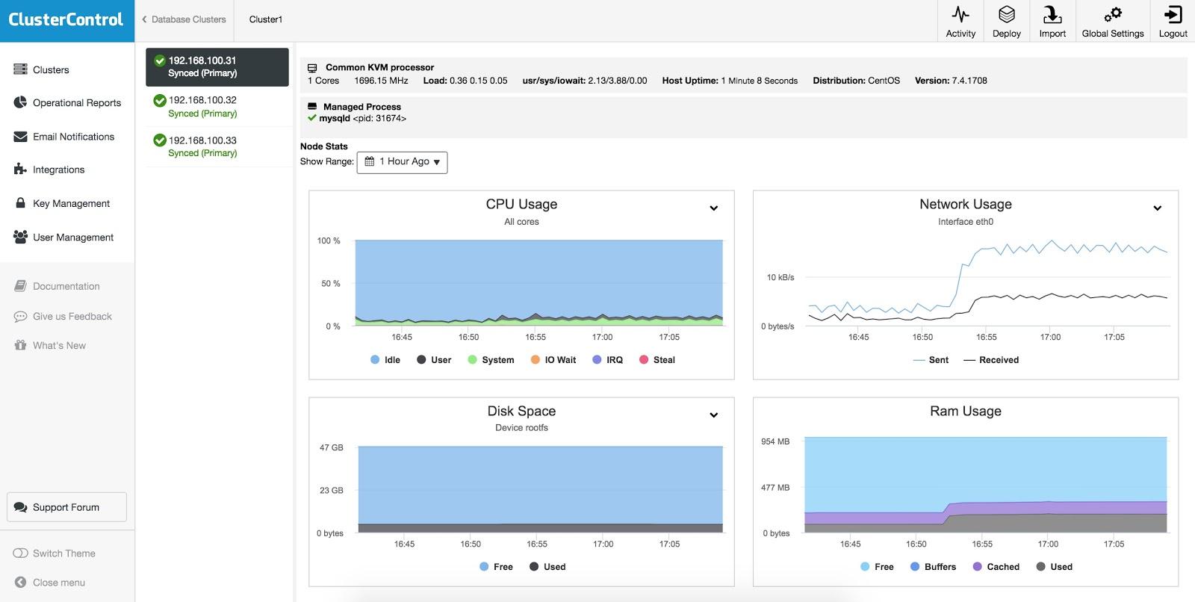Open the 1 Hour Ago range dropdown
The width and height of the screenshot is (1195, 602).
402,162
